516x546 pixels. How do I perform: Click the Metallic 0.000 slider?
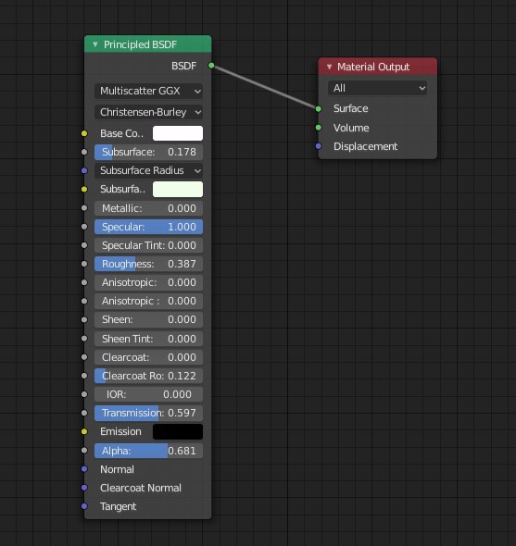point(148,208)
